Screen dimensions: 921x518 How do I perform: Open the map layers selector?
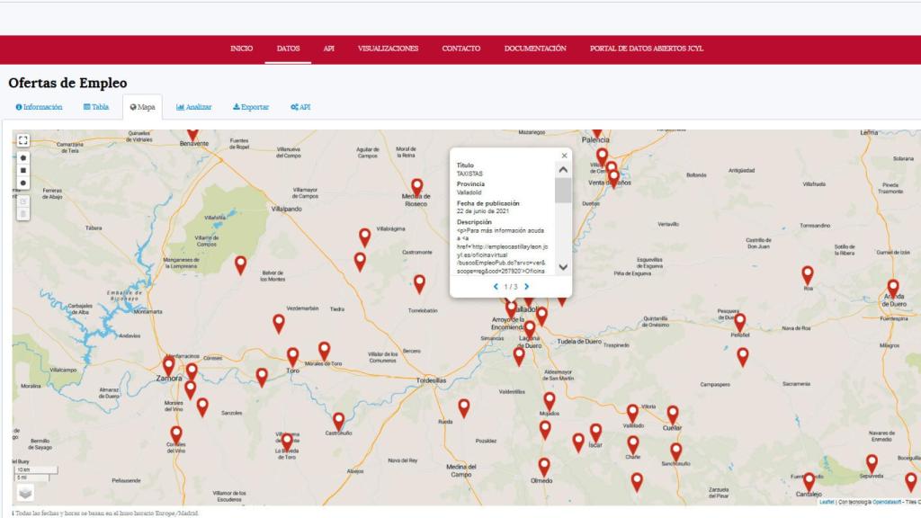[x=24, y=492]
